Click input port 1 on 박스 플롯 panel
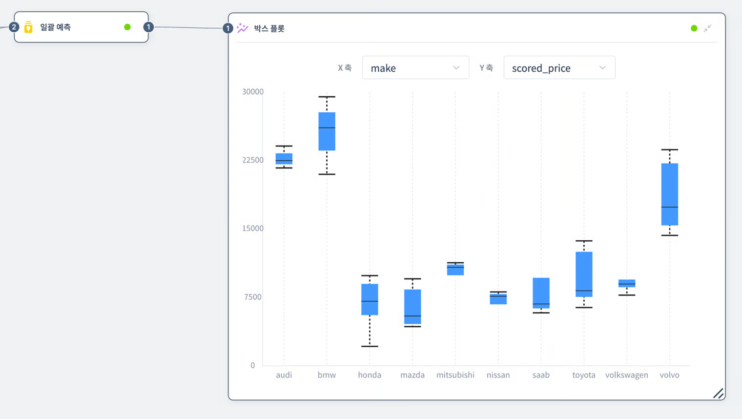The image size is (742, 419). pyautogui.click(x=227, y=28)
